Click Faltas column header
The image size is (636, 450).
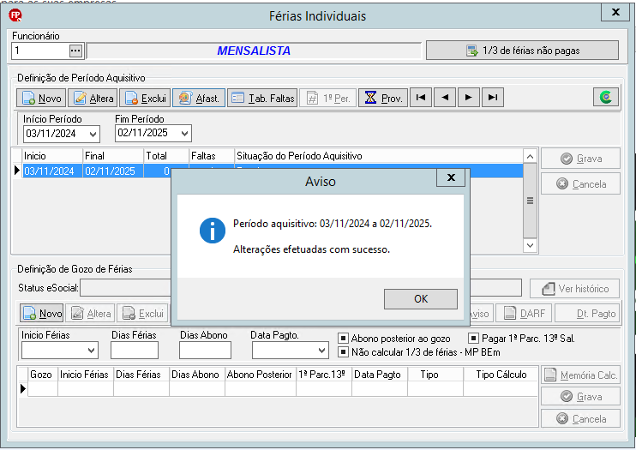coord(212,156)
